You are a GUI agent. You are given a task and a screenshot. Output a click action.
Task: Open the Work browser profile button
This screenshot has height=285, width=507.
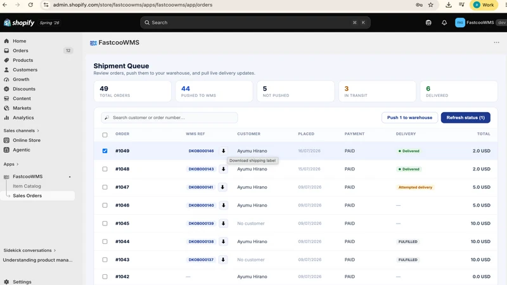(x=484, y=5)
